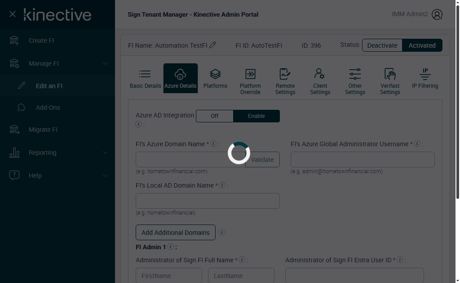
Task: Edit FI Name with the pencil icon
Action: click(x=212, y=45)
